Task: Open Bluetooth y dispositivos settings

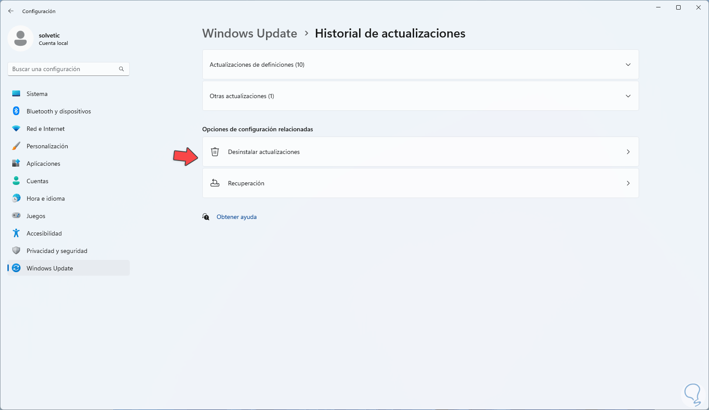Action: click(x=69, y=111)
